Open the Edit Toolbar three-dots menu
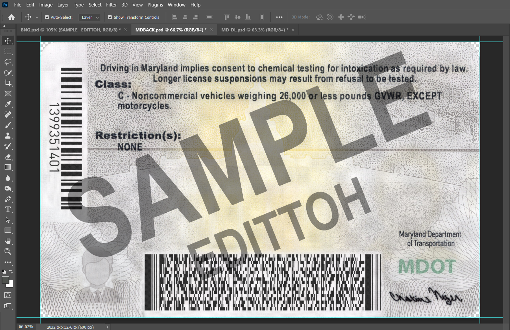The image size is (510, 330). (8, 262)
